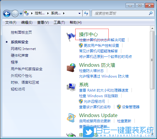Open 轻松访问 category
The width and height of the screenshot is (157, 139).
(18, 89)
